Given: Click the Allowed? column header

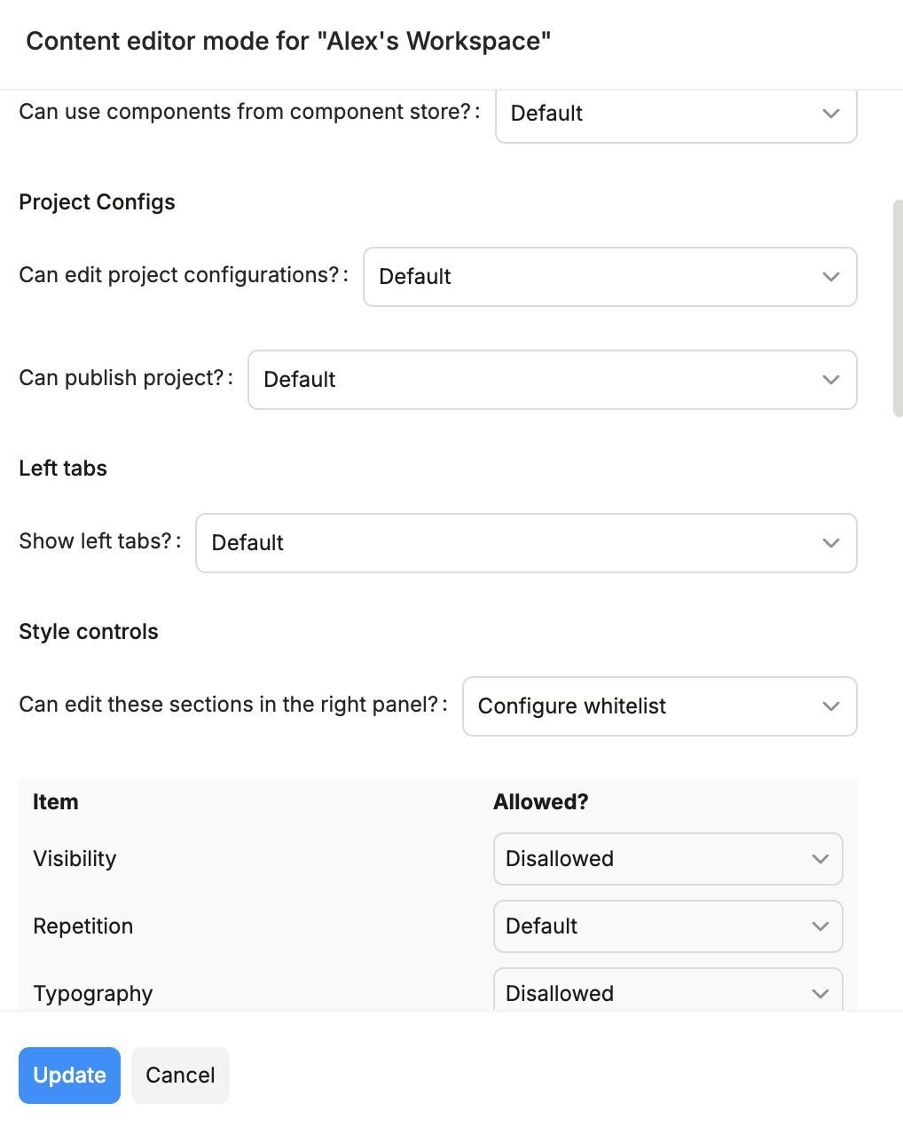Looking at the screenshot, I should (540, 802).
